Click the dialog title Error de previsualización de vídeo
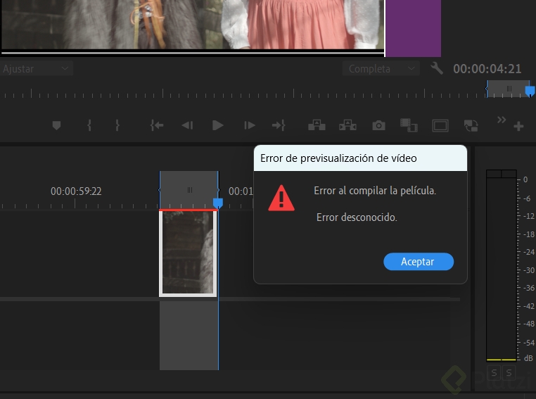536x399 pixels. [x=338, y=158]
